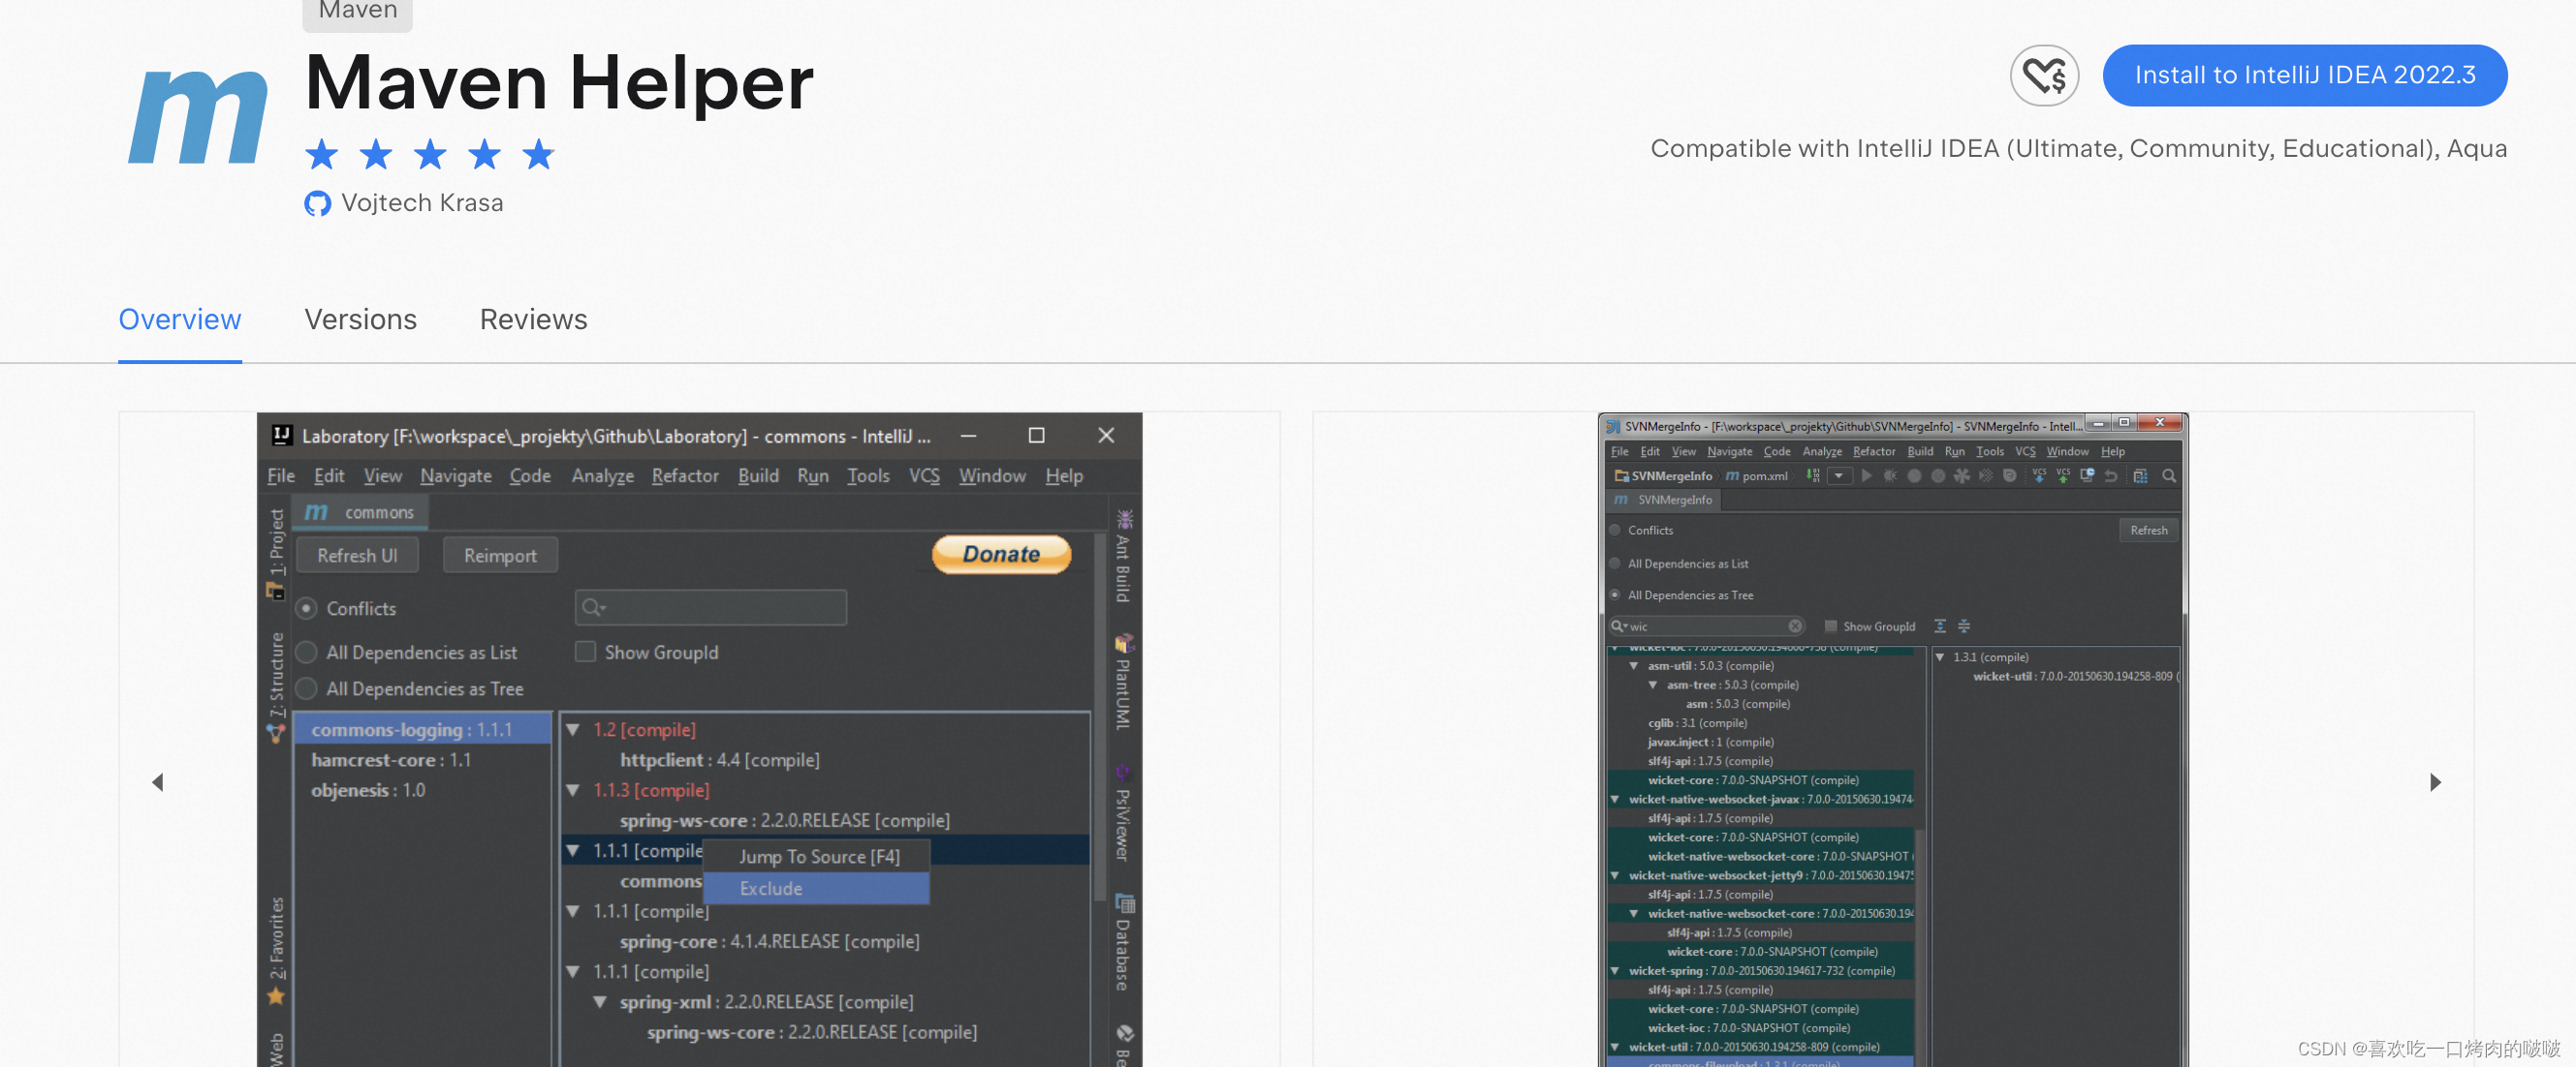Select All Dependencies as List in SVNMergeInfo screenshot
Screen dimensions: 2576x1067
click(x=1614, y=564)
